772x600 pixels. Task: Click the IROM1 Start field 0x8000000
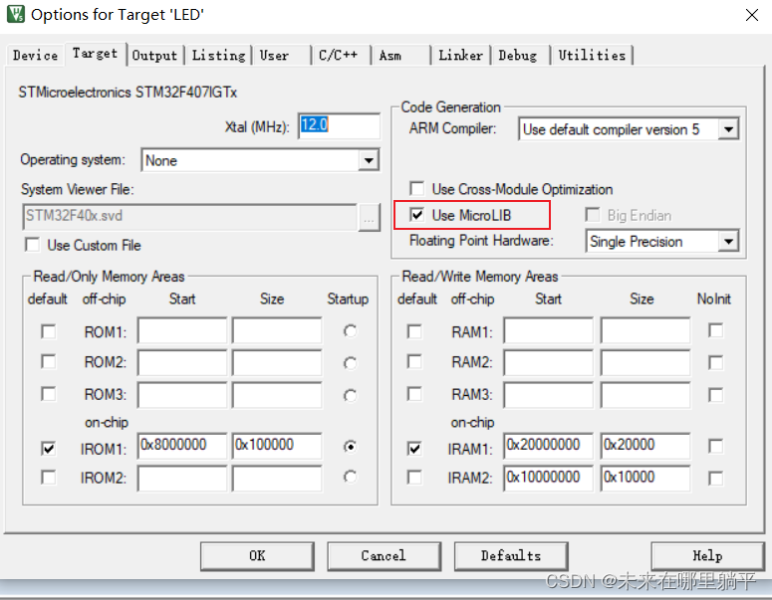[x=182, y=446]
